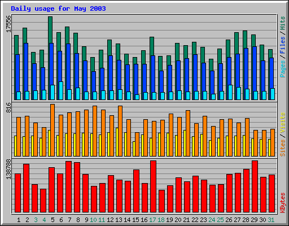Image resolution: width=289 pixels, height=226 pixels.
Task: Click the 'Daily usage for May 2003' title
Action: pyautogui.click(x=58, y=8)
